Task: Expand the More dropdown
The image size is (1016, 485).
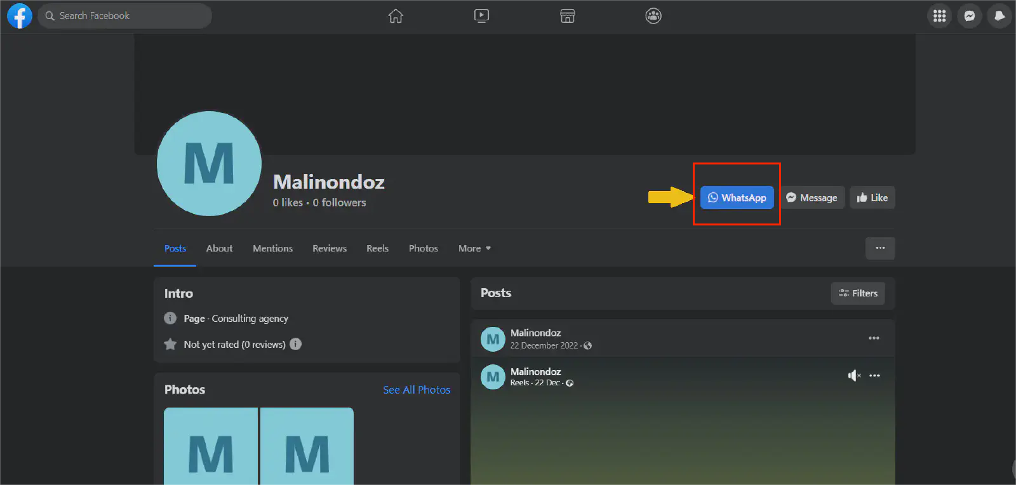Action: [474, 248]
